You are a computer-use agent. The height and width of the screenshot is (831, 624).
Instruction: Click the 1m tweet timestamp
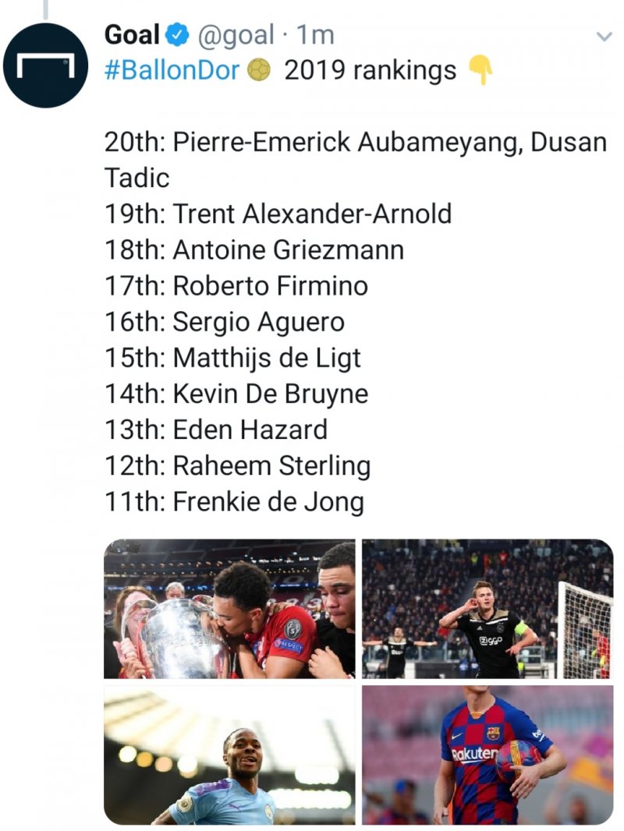click(315, 36)
